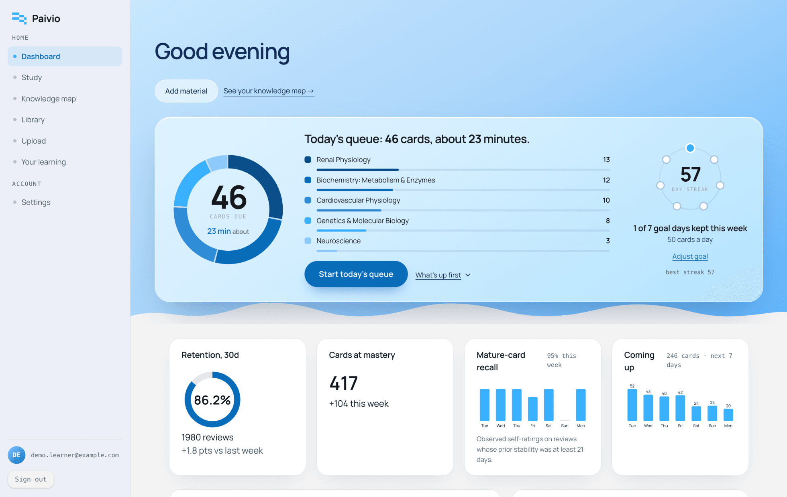787x497 pixels.
Task: Click the Tue bar labeled 52 in Coming up
Action: tap(632, 405)
